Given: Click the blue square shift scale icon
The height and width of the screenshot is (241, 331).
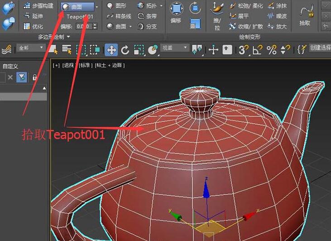Looking at the screenshot, I should (x=195, y=23).
